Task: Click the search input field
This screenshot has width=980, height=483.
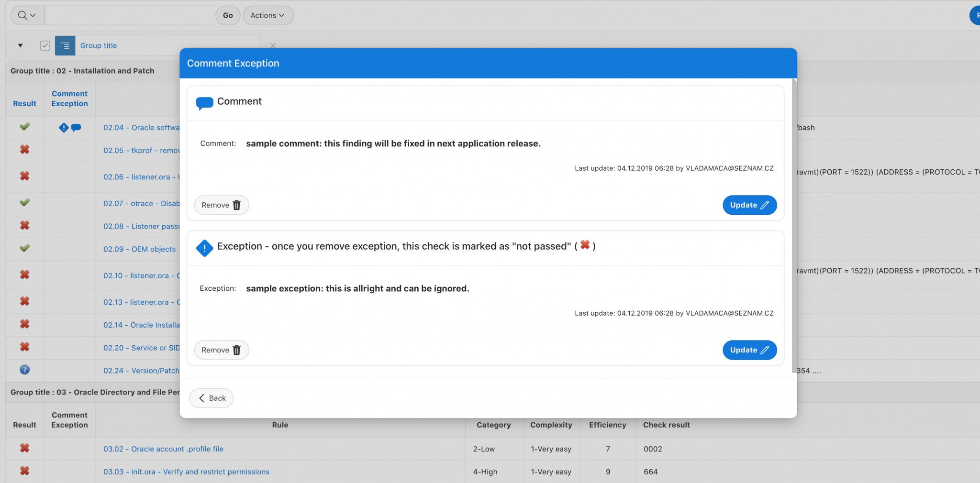Action: 130,15
